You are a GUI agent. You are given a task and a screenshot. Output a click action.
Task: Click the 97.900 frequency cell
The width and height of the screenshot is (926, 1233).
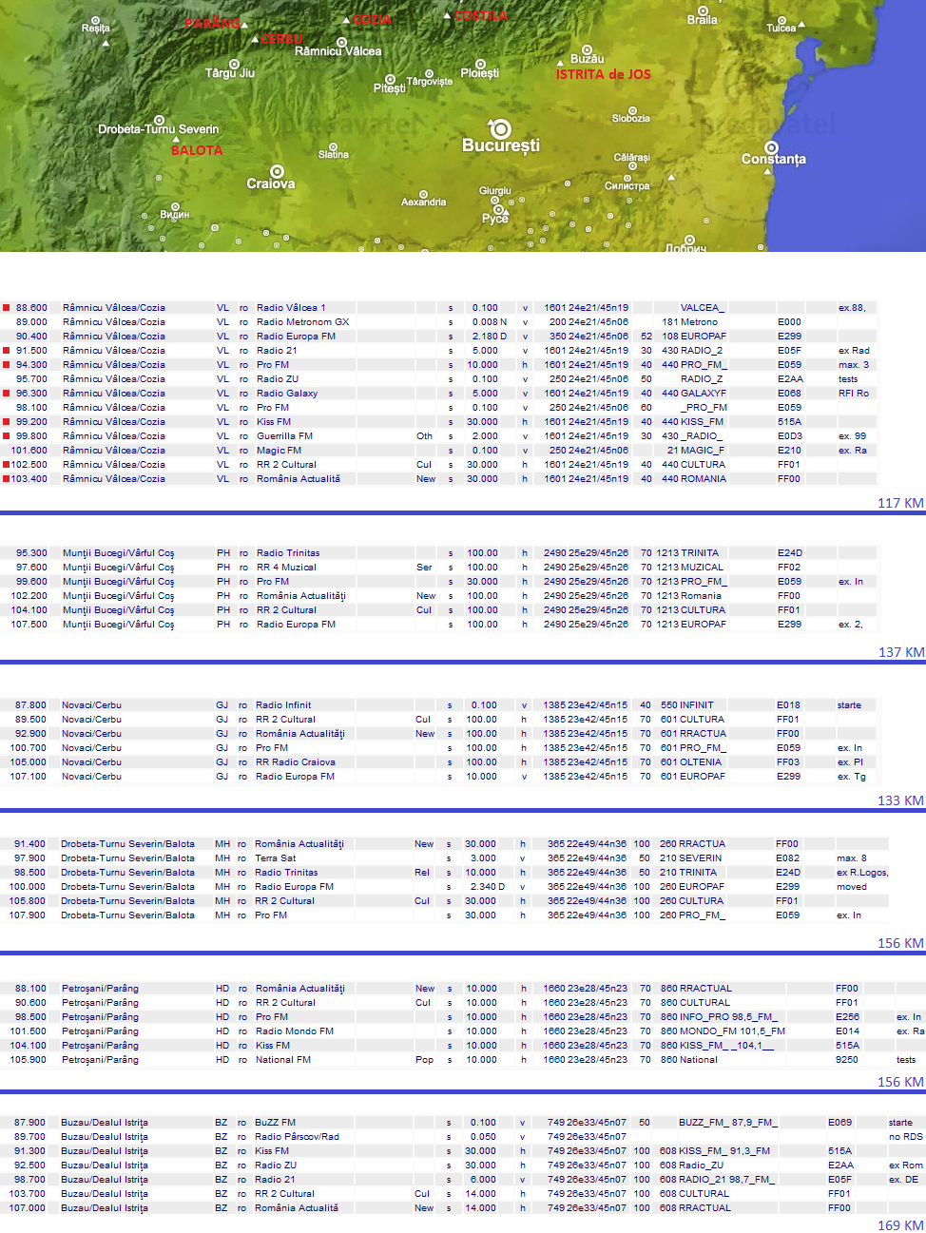tap(29, 858)
